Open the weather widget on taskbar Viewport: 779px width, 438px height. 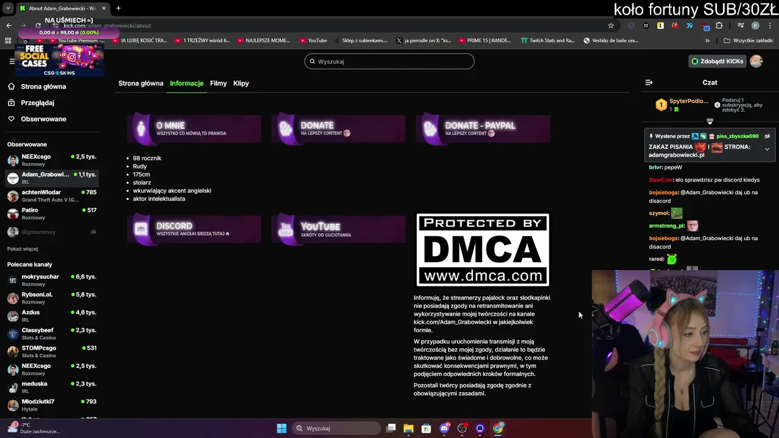pyautogui.click(x=33, y=428)
